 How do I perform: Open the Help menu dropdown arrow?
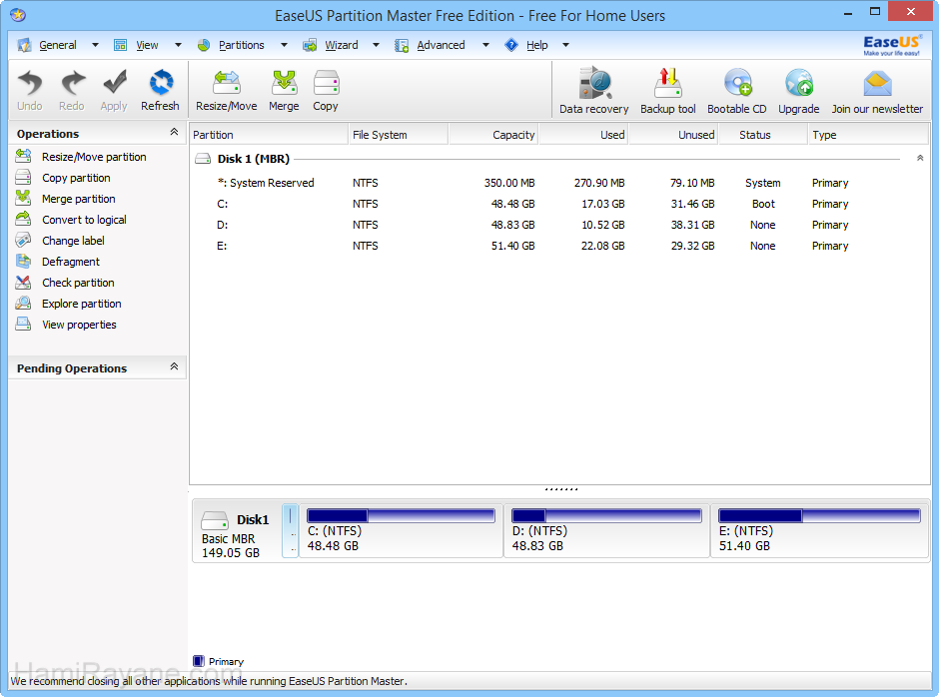point(566,45)
